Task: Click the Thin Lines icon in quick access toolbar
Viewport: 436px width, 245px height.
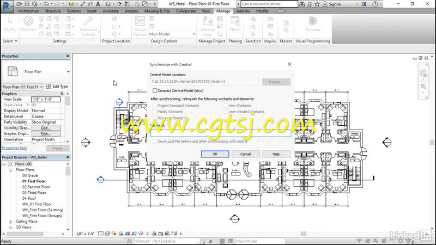Action: point(128,4)
